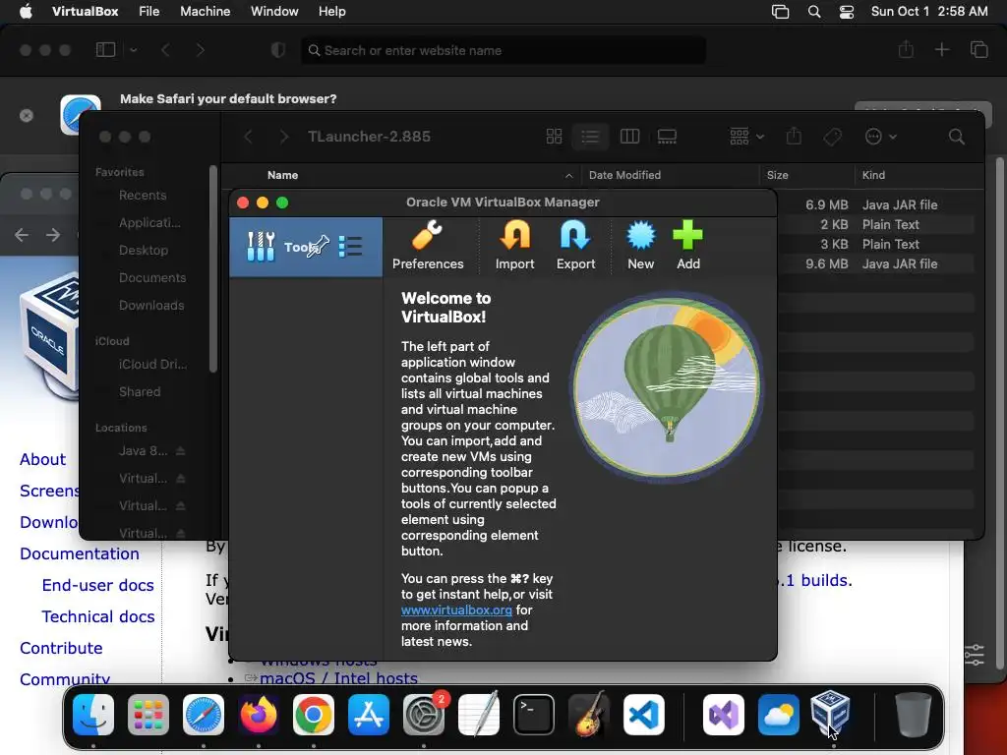Open Finder group-by dropdown

(747, 136)
